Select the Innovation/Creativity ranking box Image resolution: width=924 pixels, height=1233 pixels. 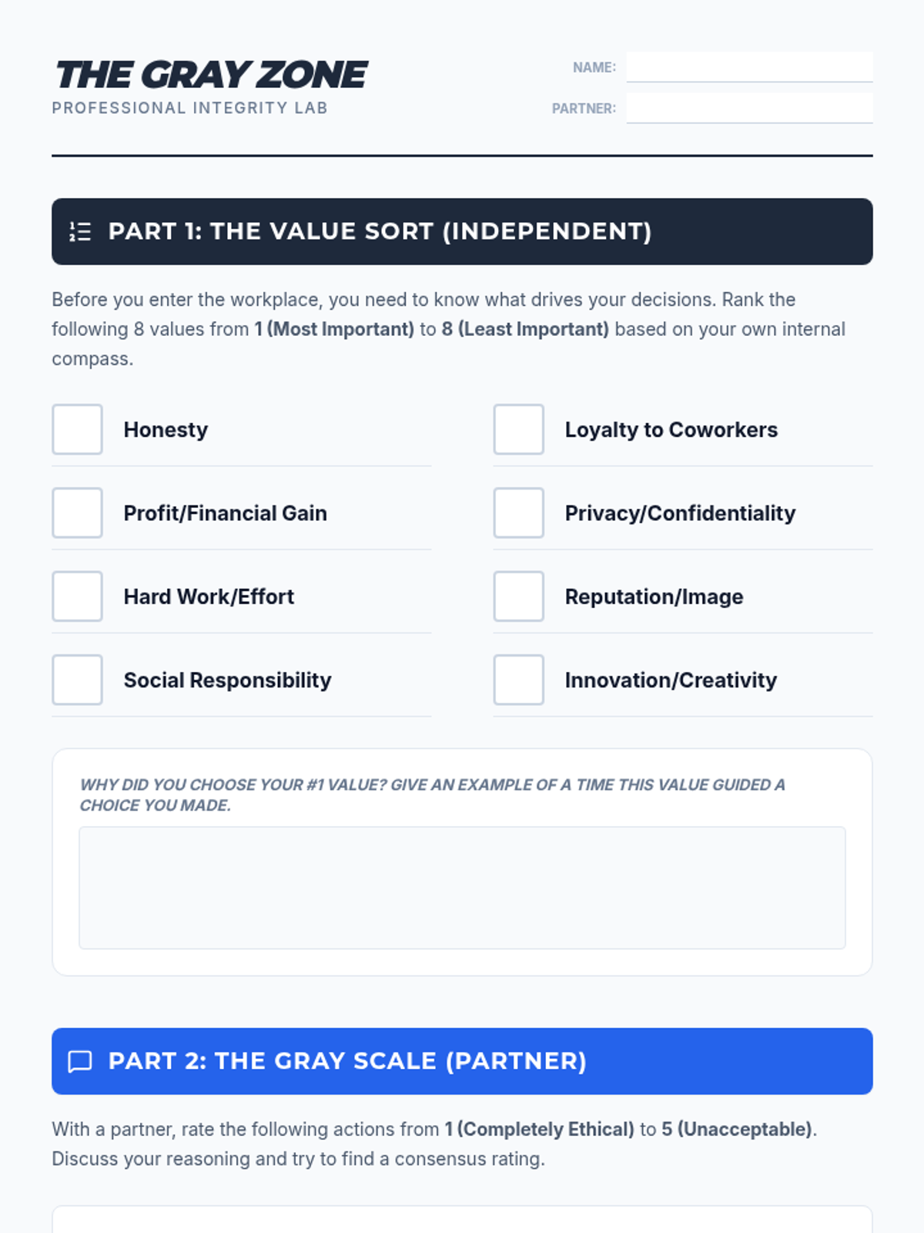518,680
